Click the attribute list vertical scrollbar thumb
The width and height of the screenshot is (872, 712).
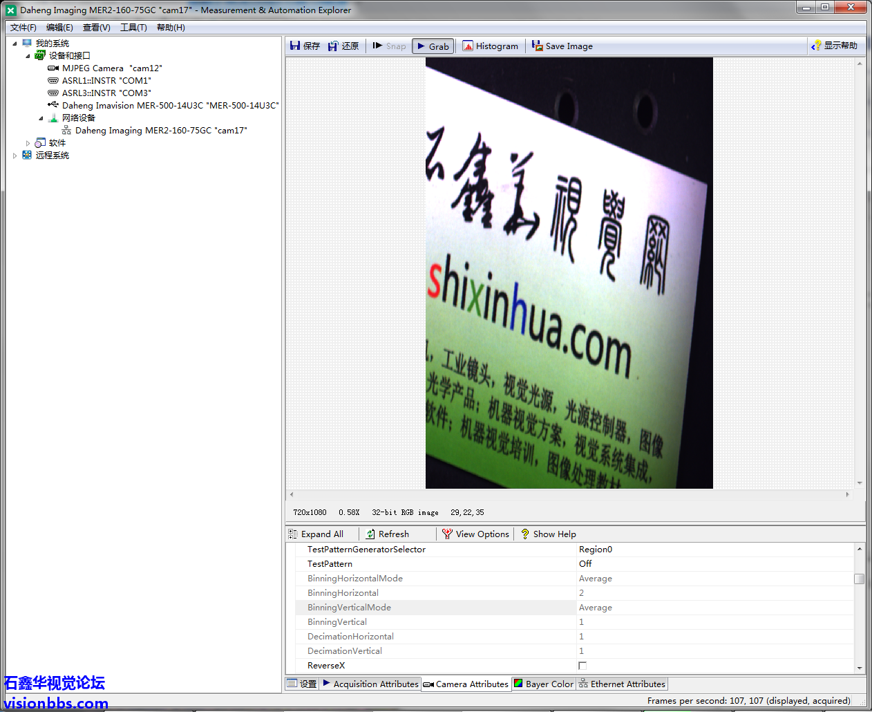tap(860, 579)
